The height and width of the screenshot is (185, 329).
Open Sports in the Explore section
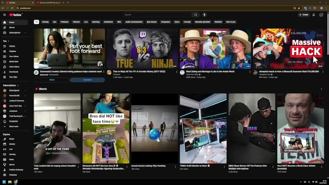(x=15, y=165)
